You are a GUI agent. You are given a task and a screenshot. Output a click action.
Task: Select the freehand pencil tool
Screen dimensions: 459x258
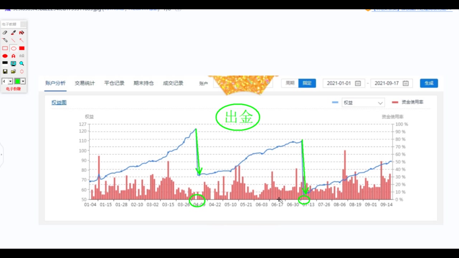point(5,40)
